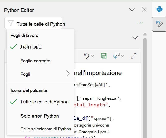
Task: Select Tutte le celle di Python menu option
Action: (x=40, y=102)
